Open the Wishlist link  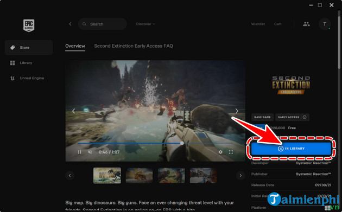tap(258, 24)
